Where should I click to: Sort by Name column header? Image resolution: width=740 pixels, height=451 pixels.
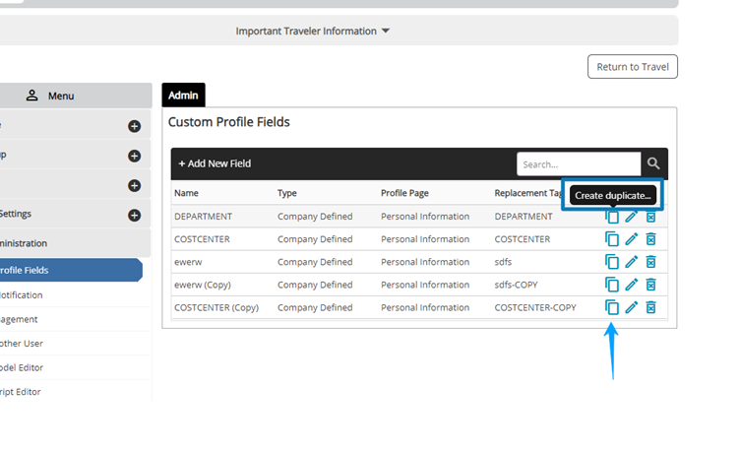coord(186,193)
